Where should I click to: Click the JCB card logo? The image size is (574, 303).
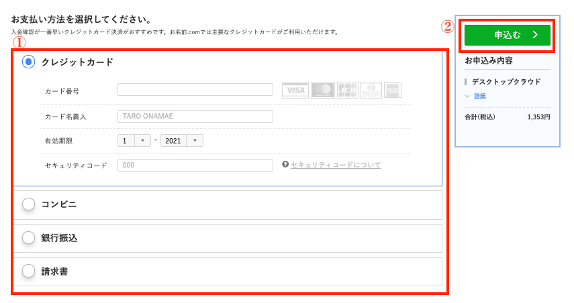point(347,90)
